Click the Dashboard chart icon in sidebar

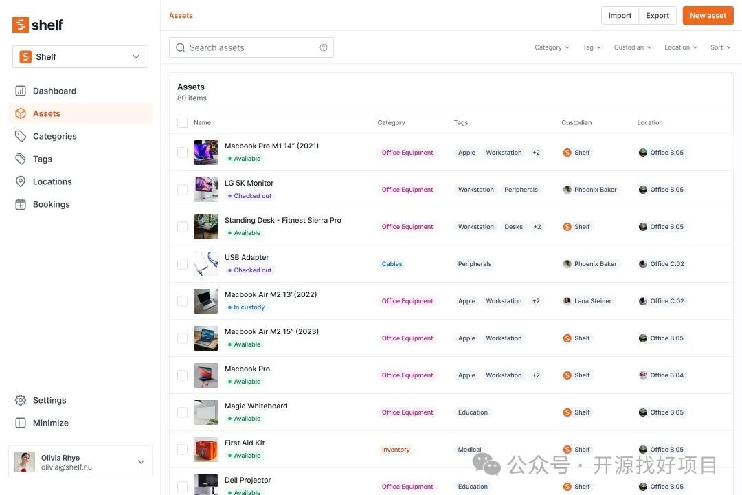coord(21,91)
